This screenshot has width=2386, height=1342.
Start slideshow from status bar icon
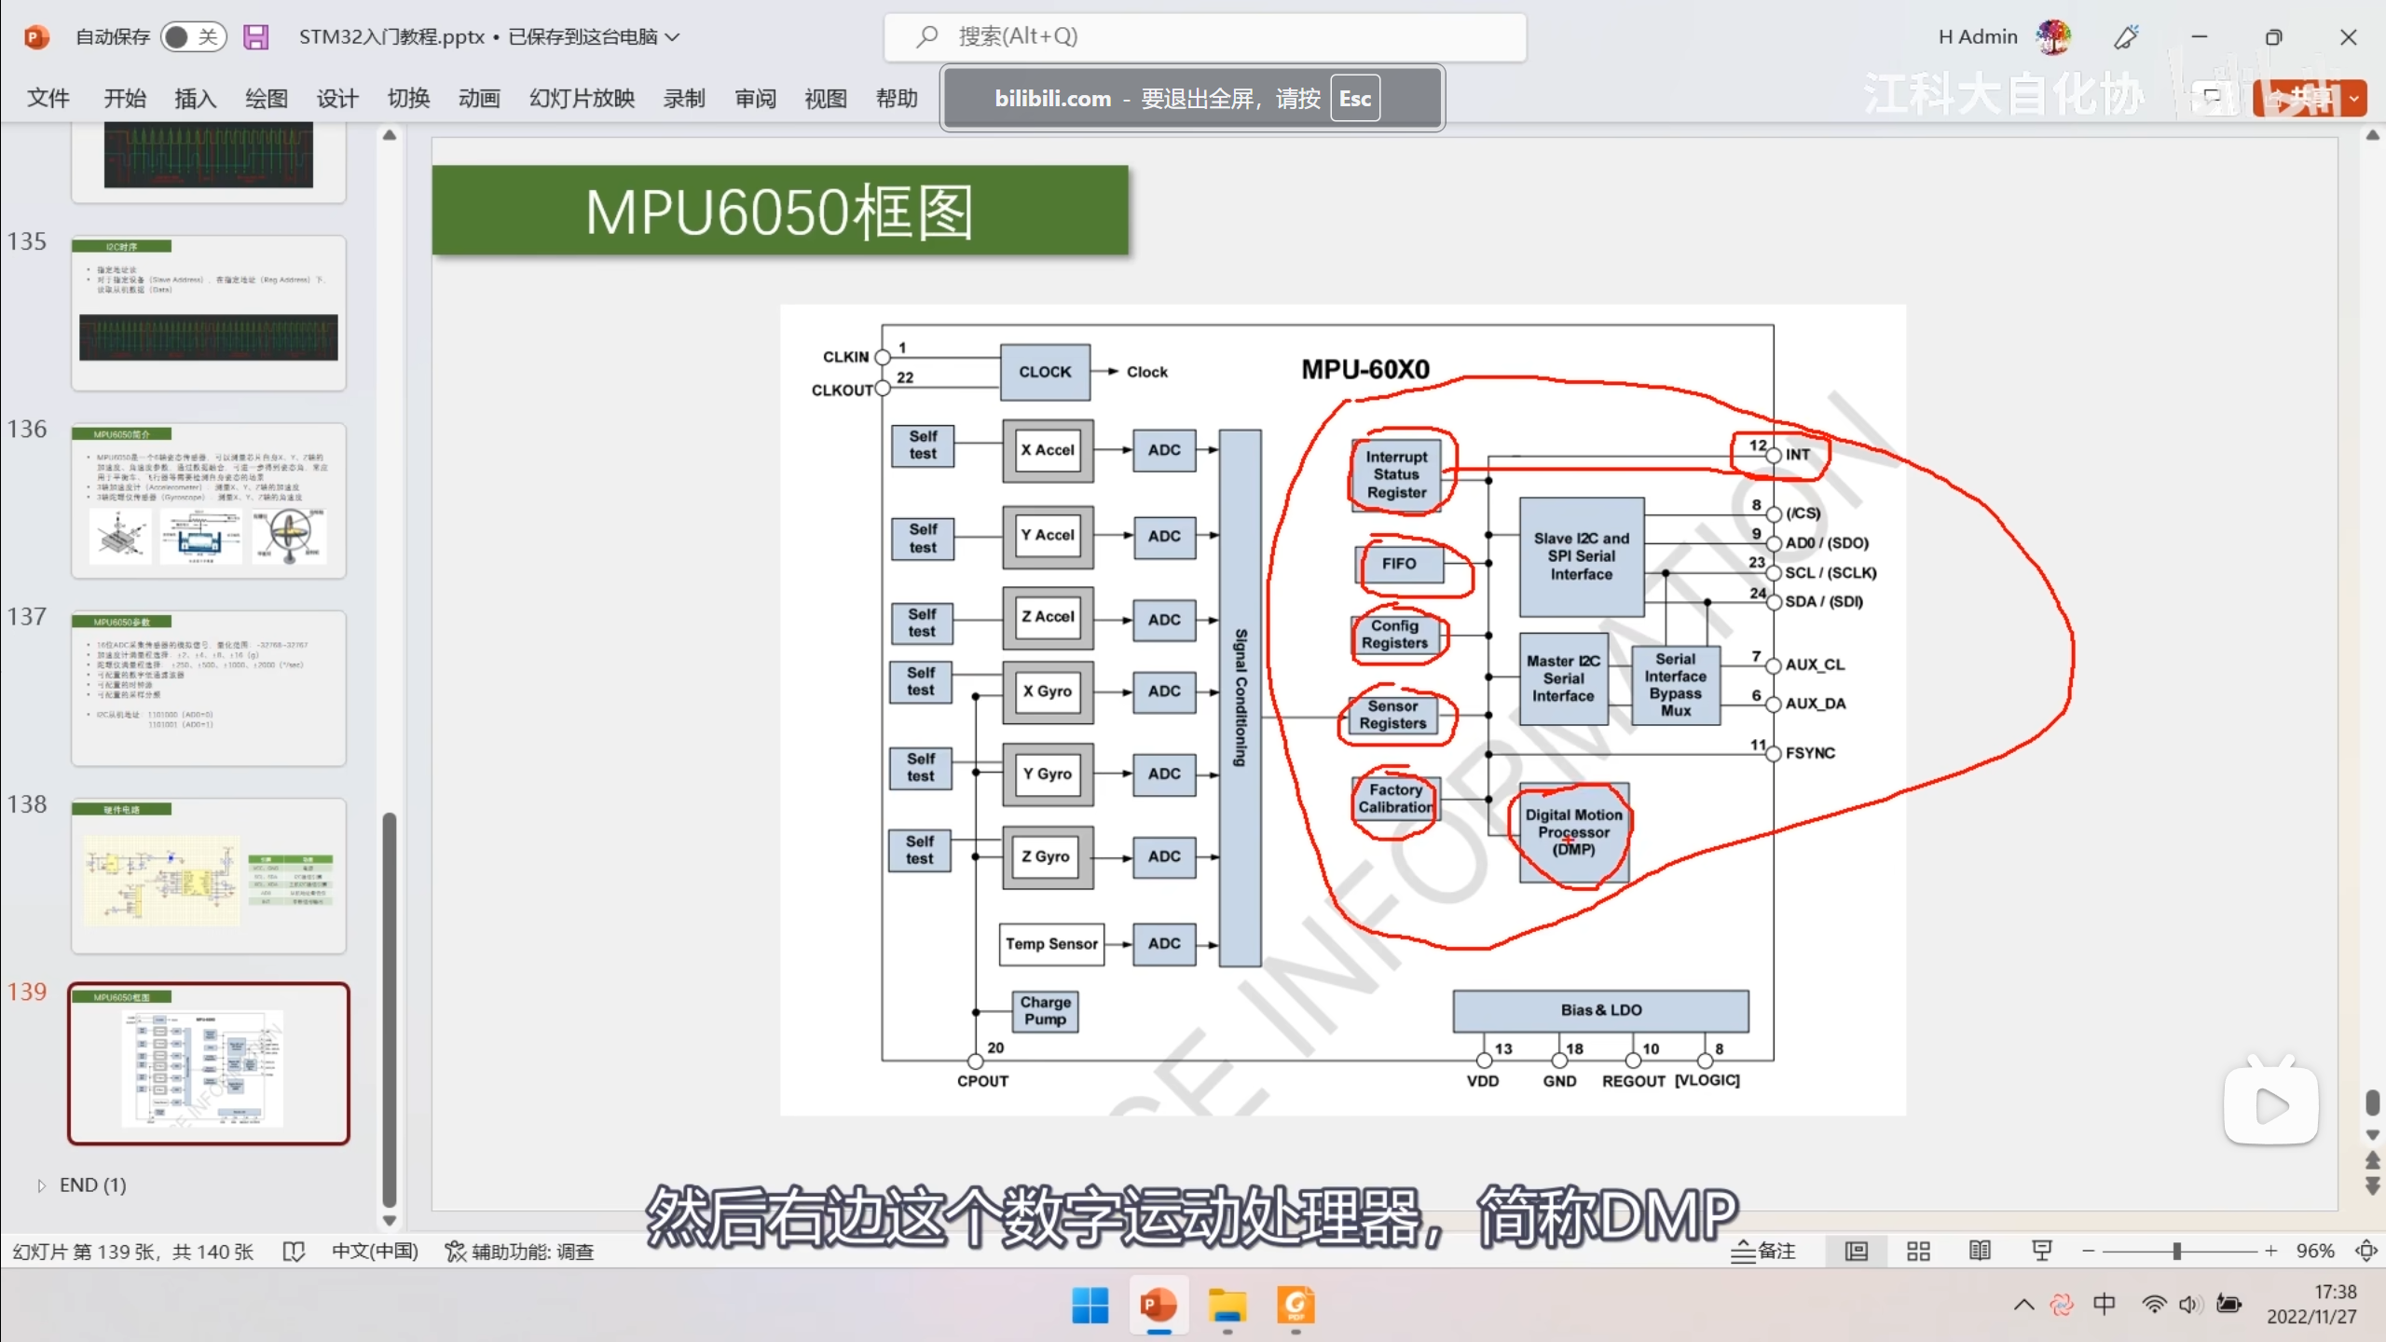tap(2041, 1251)
